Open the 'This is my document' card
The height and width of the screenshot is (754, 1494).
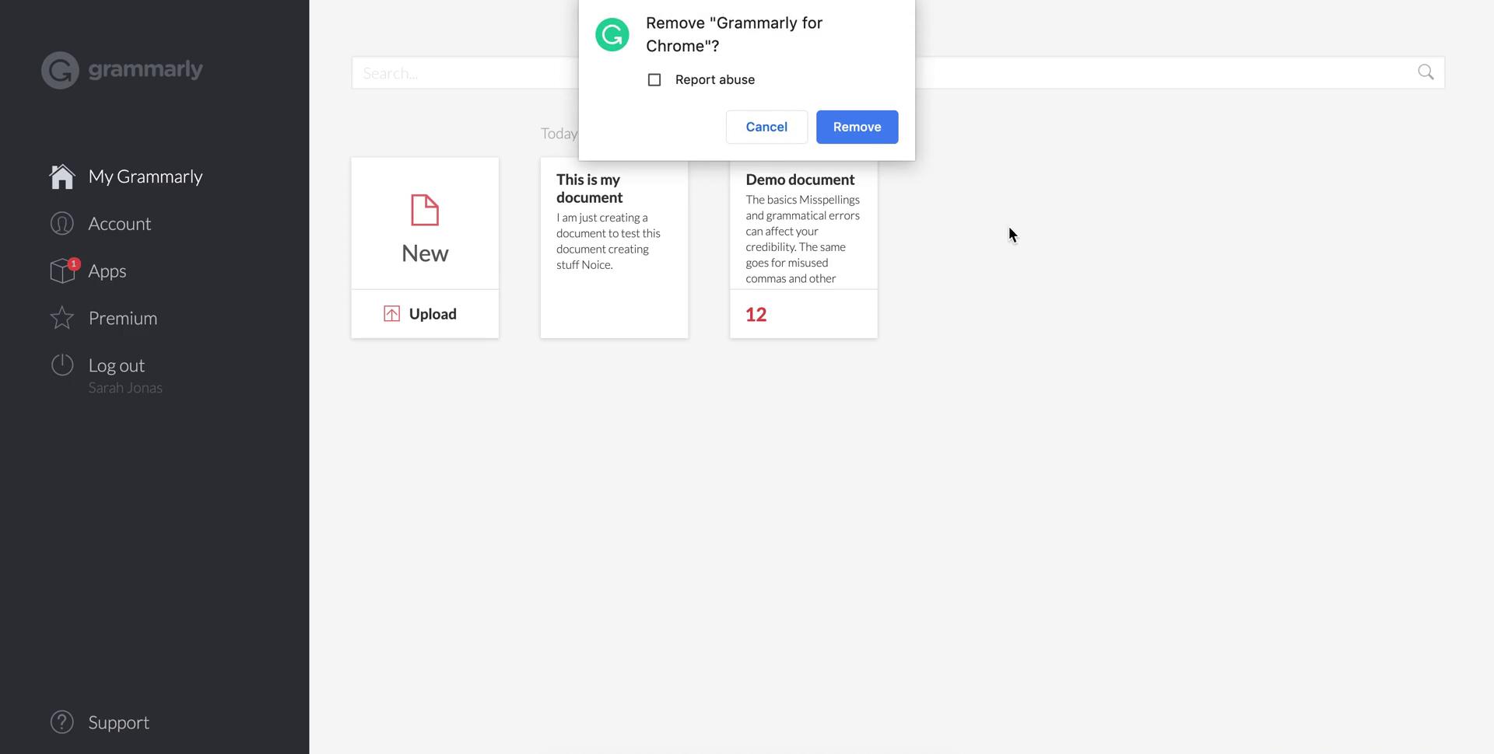click(614, 248)
